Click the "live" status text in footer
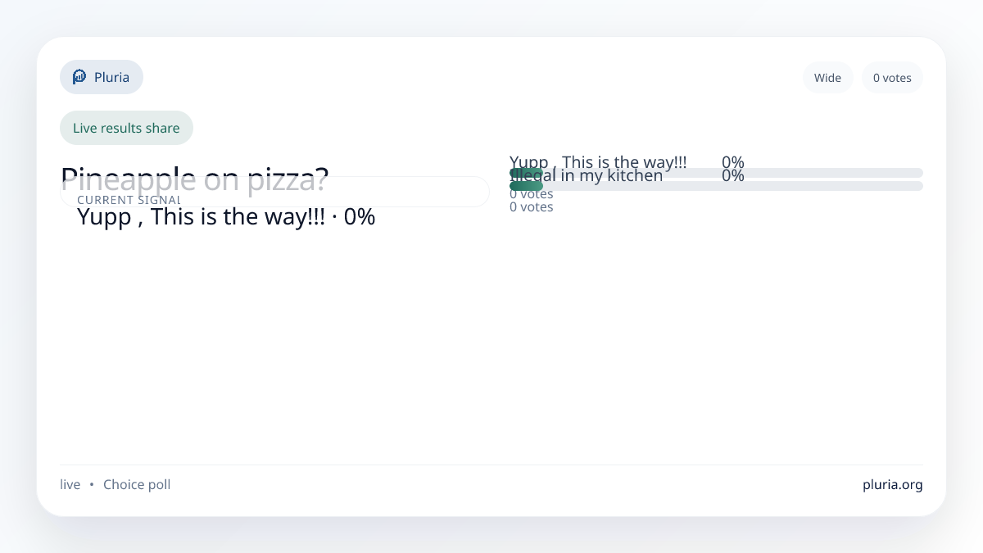This screenshot has width=983, height=553. point(70,484)
